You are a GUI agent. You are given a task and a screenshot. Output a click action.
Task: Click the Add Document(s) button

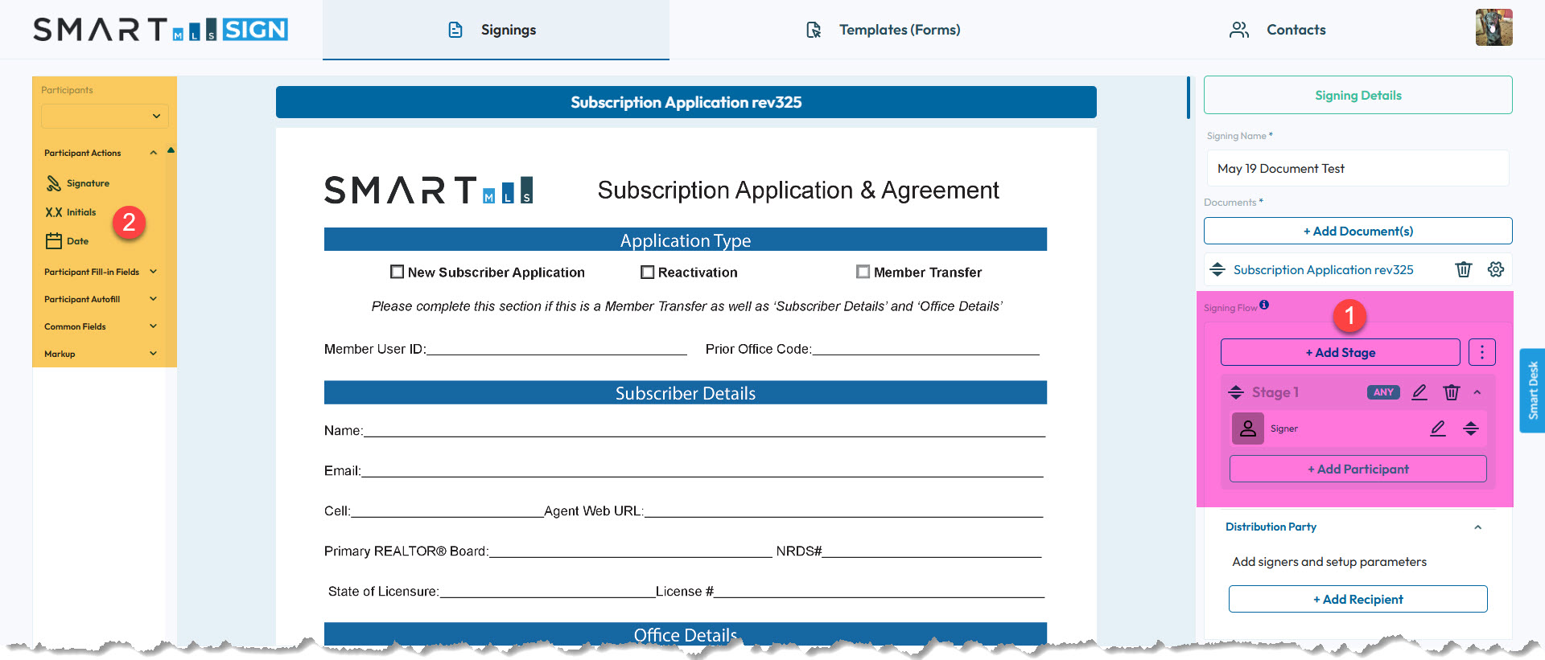(x=1358, y=231)
